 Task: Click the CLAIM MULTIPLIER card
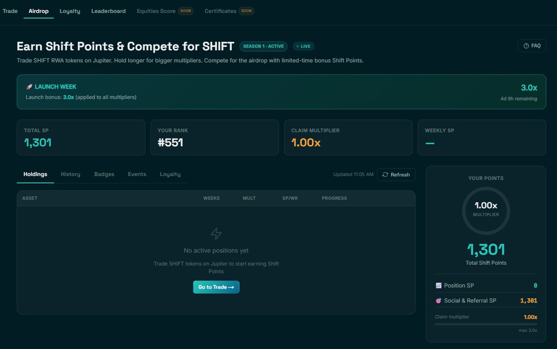[x=348, y=138]
